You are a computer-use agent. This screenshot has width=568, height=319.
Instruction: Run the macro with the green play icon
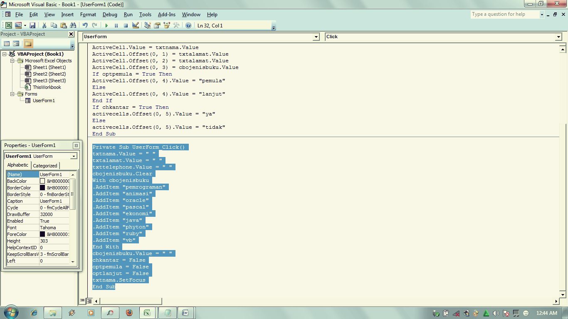pos(106,25)
